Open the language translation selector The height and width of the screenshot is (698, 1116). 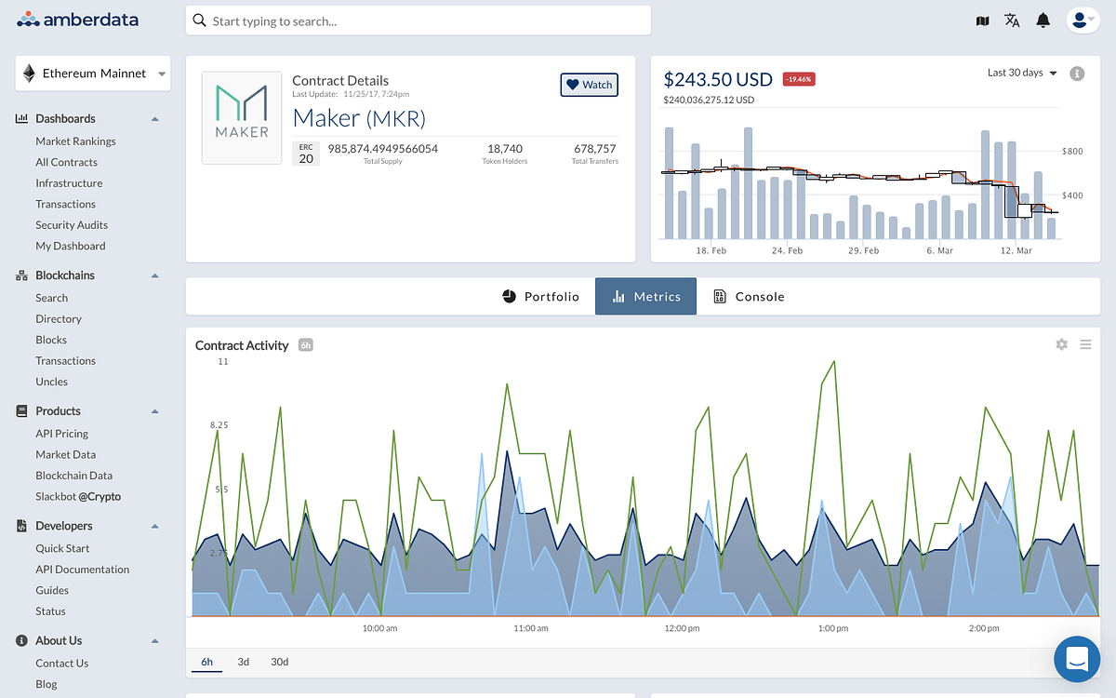point(1012,20)
